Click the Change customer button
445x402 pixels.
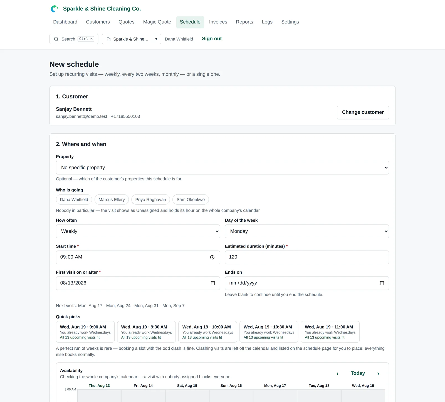363,112
